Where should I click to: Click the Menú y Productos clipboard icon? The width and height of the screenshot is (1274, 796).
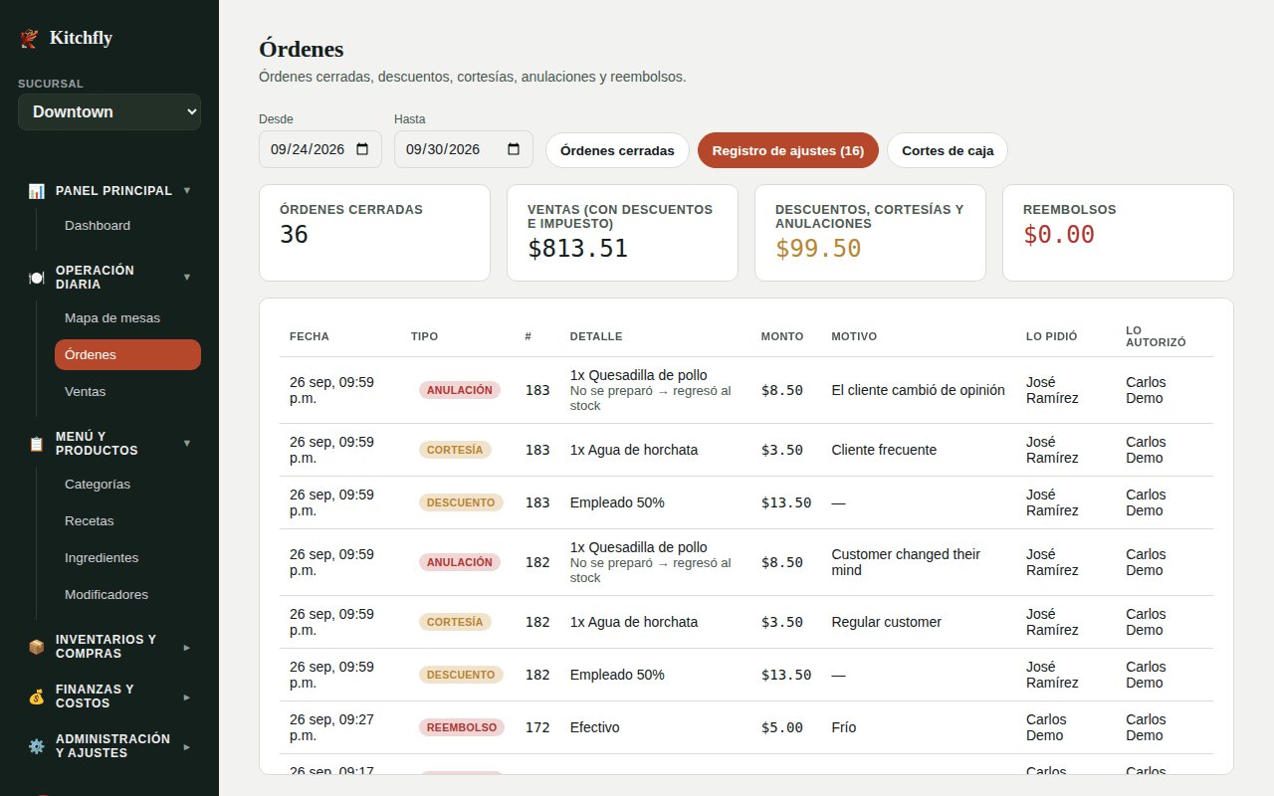tap(37, 444)
